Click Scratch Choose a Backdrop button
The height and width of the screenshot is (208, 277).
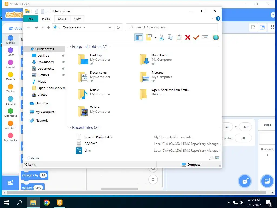(x=267, y=181)
